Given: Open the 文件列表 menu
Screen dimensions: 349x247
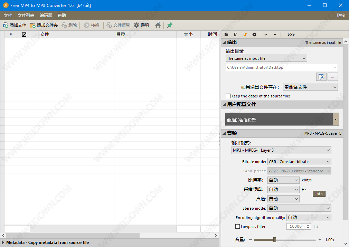Looking at the screenshot, I should (26, 15).
